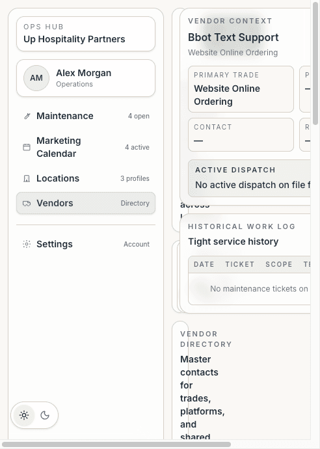Click the Vendors truck icon
Viewport: 320px width, 449px height.
[x=27, y=203]
